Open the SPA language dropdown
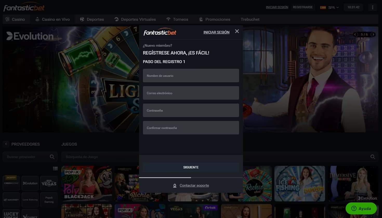382x218 pixels. pos(330,8)
